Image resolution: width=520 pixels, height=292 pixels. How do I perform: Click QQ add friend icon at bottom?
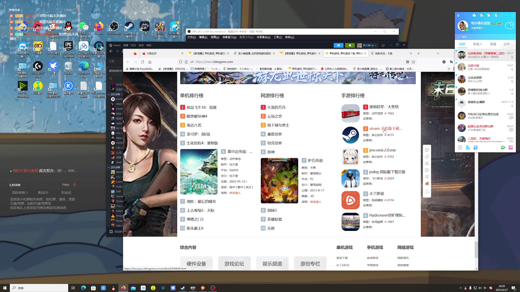(468, 147)
